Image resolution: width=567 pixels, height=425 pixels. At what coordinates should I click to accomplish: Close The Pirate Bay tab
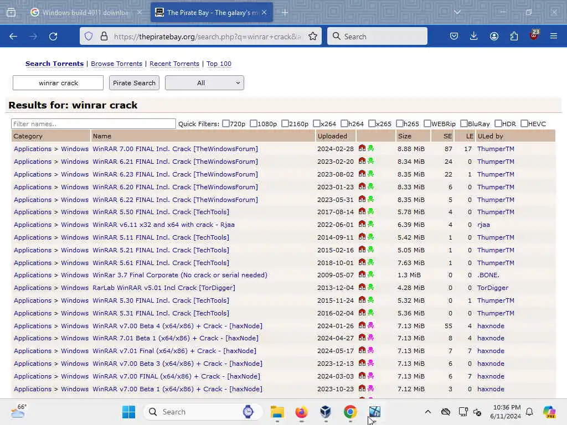264,13
